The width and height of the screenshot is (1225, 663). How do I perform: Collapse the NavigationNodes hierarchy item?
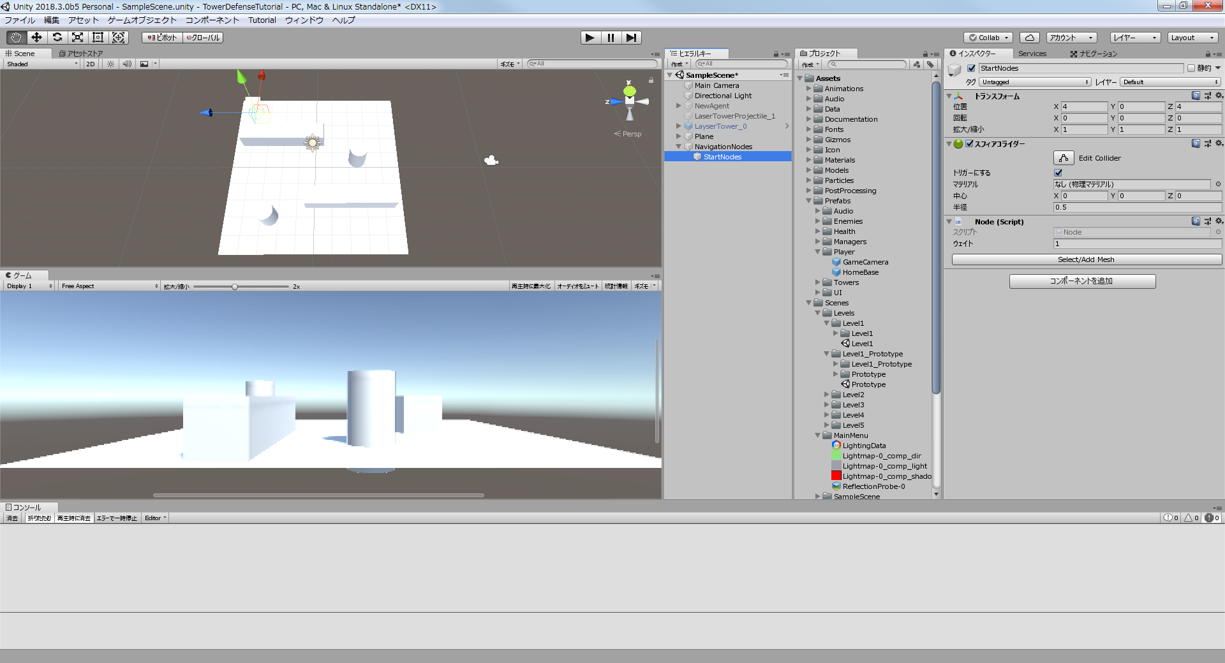(x=678, y=147)
